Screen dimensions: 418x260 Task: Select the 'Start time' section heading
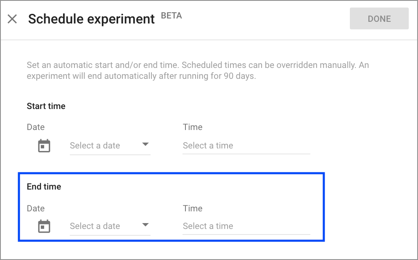pos(46,106)
